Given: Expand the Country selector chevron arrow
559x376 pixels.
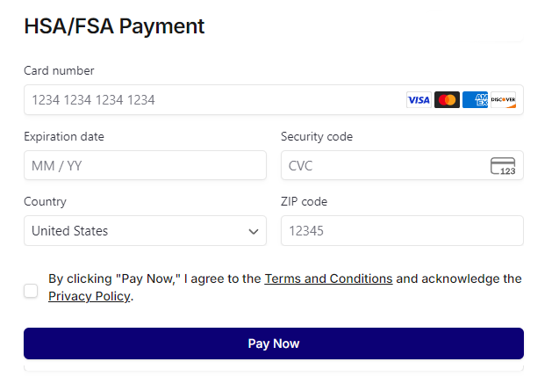Looking at the screenshot, I should tap(254, 232).
